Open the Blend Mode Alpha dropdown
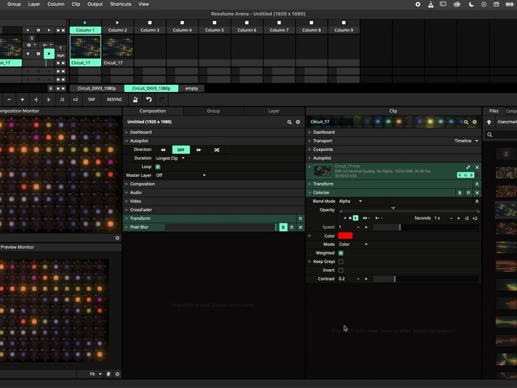The width and height of the screenshot is (517, 388). [350, 201]
